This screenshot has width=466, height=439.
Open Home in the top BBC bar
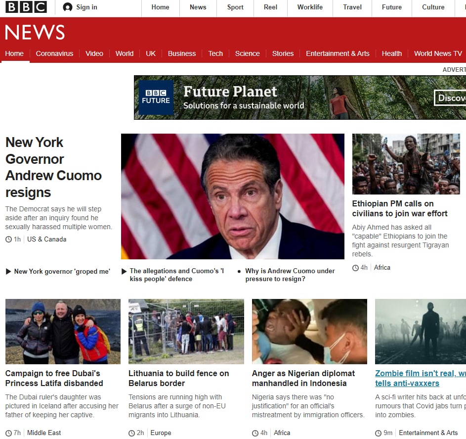pyautogui.click(x=161, y=7)
